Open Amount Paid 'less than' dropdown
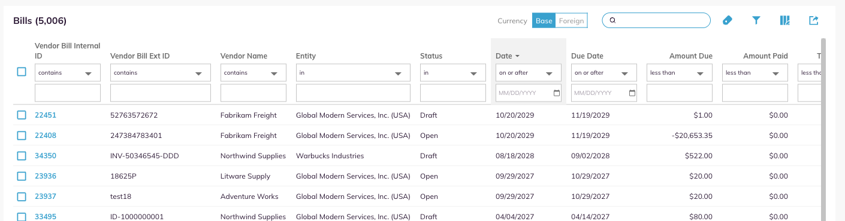This screenshot has height=221, width=845. point(755,73)
